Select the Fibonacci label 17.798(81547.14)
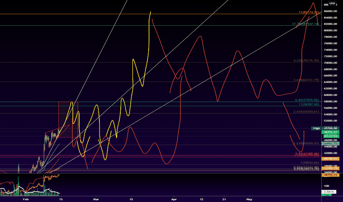The image size is (343, 202). click(305, 24)
